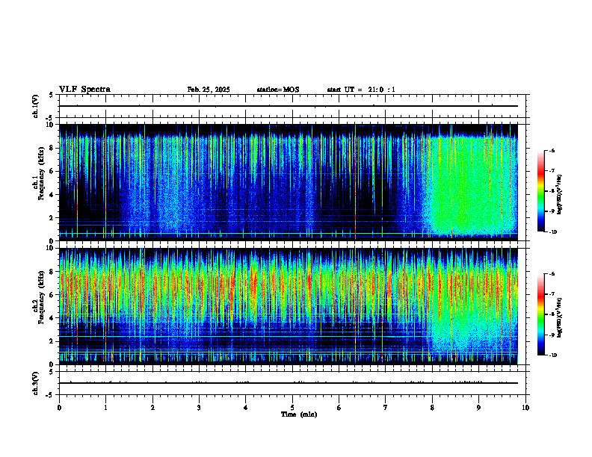Click the time axis tick label "0"

click(x=59, y=408)
